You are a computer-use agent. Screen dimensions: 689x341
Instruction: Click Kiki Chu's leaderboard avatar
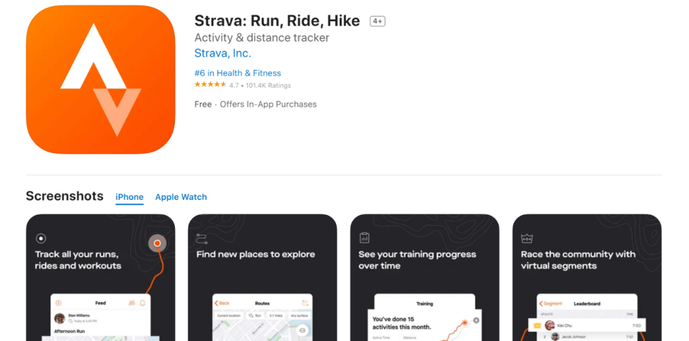(x=549, y=325)
